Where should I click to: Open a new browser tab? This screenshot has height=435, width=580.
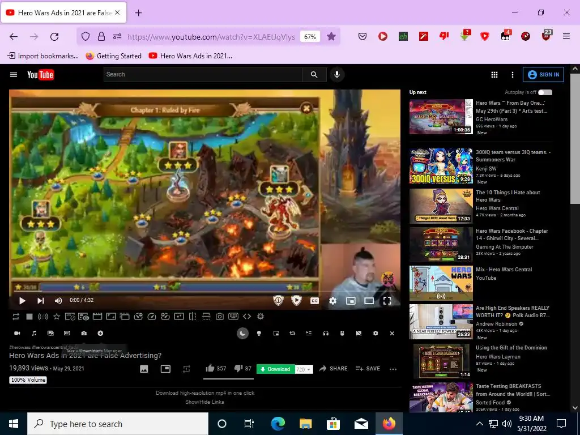point(138,13)
